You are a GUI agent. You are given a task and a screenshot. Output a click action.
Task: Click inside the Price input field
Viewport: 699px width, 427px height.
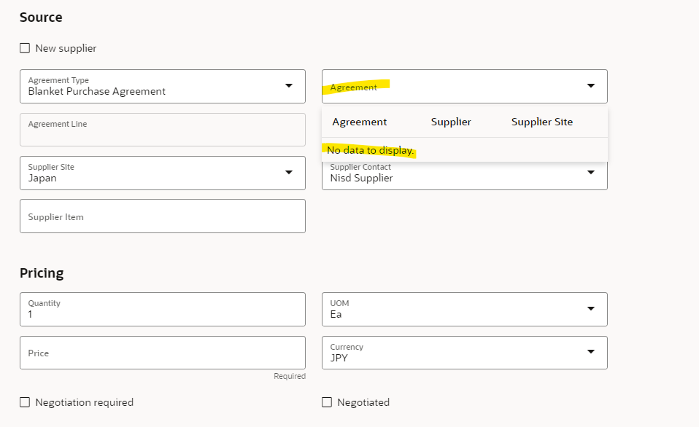[162, 353]
